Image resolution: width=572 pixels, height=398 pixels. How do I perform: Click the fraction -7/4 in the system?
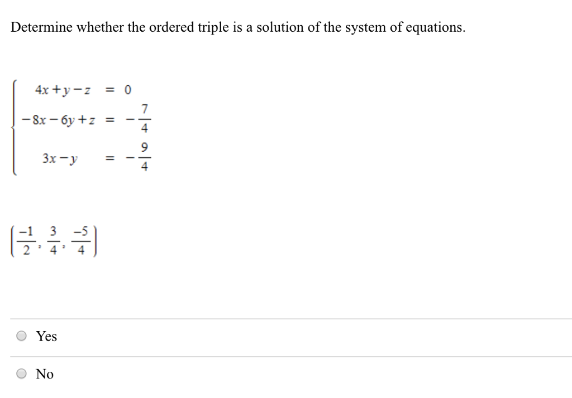[x=141, y=119]
